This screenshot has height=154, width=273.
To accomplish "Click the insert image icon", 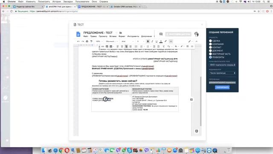I will [x=111, y=47].
